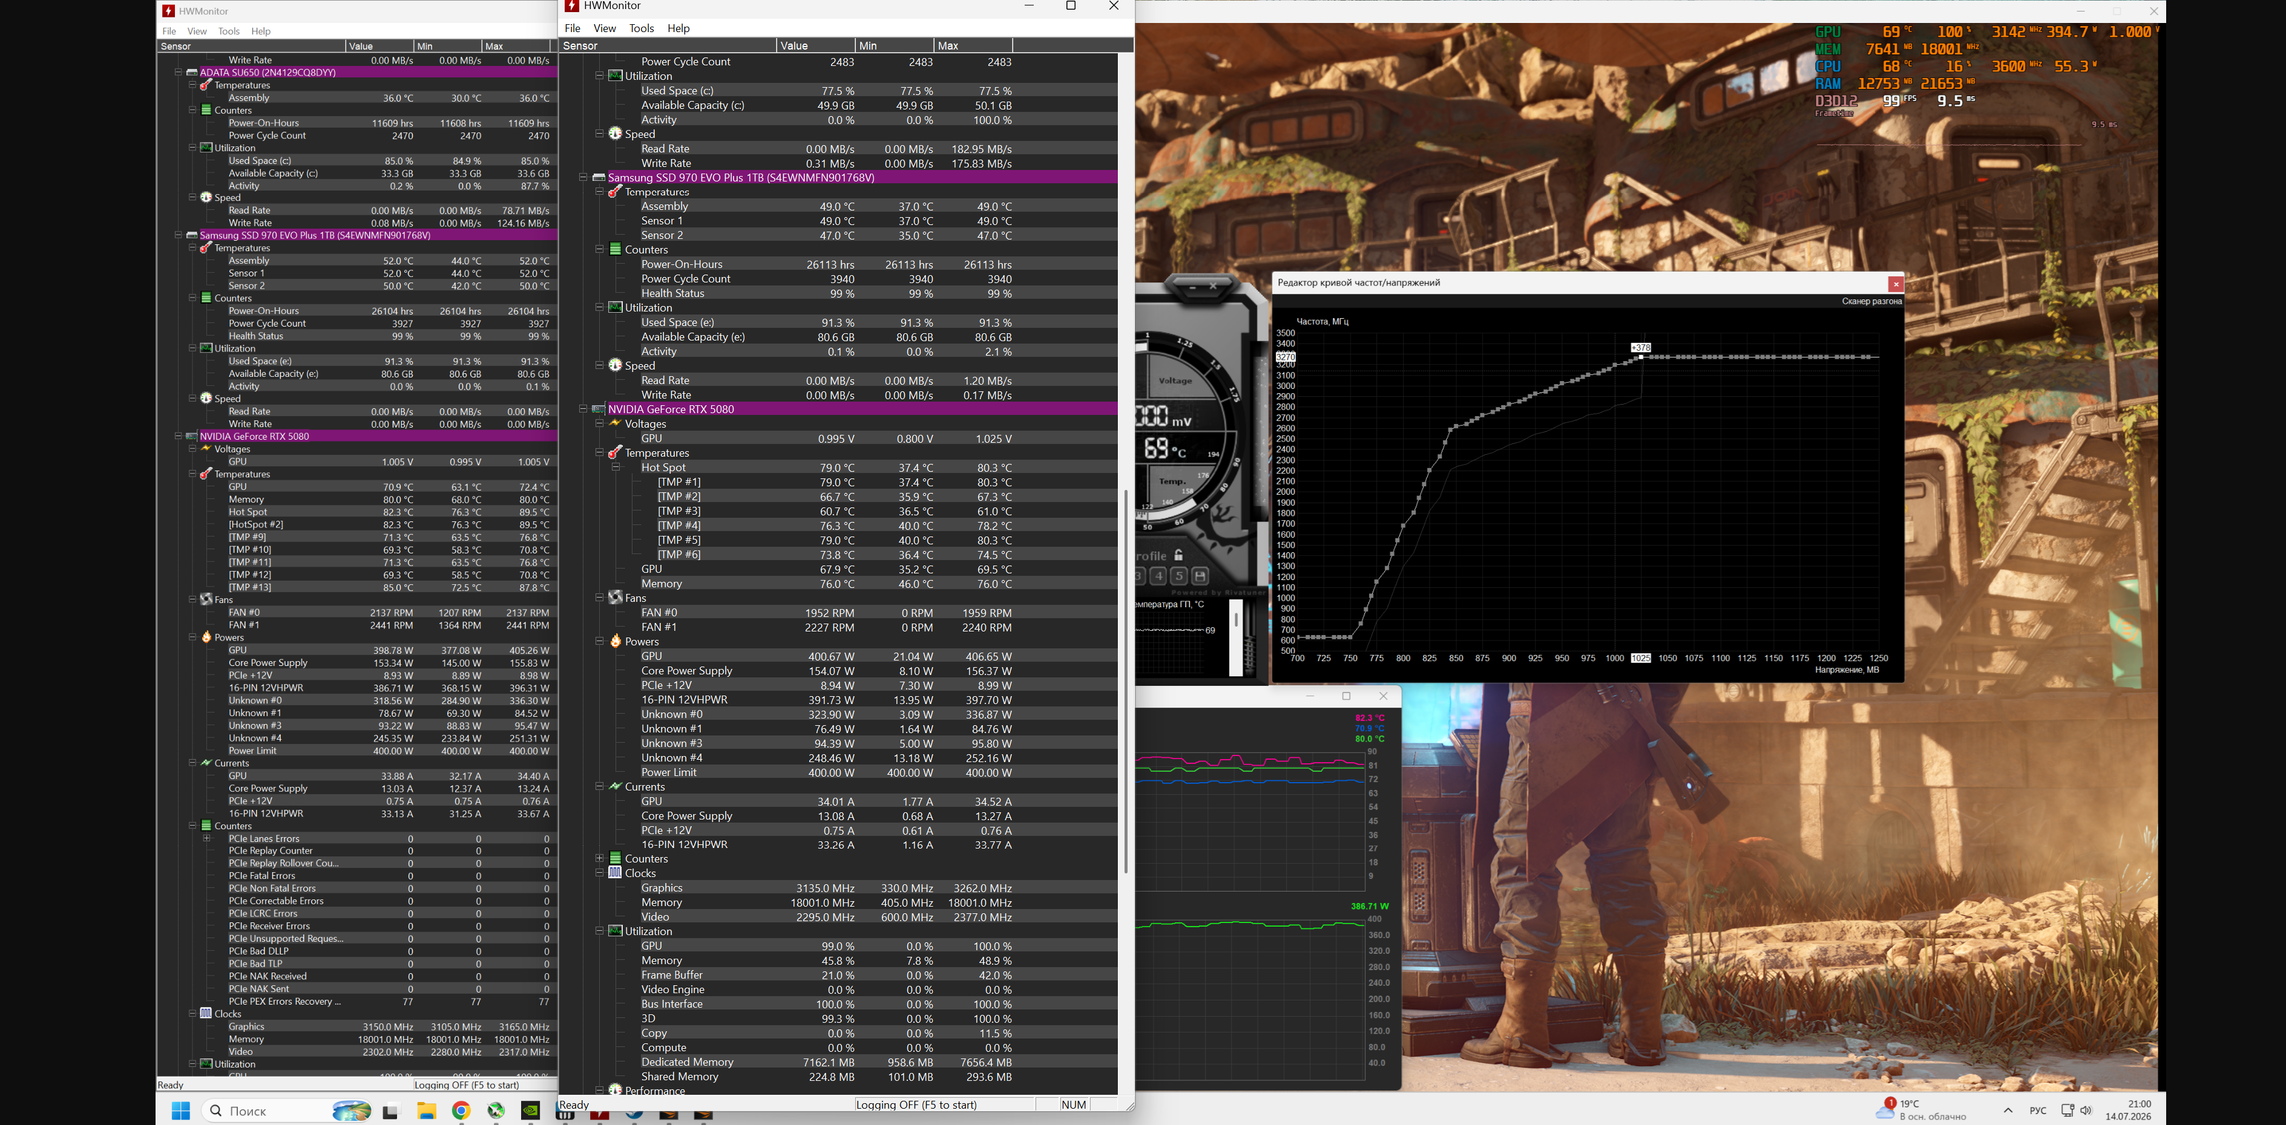
Task: Open File Explorer from taskbar
Action: (x=427, y=1111)
